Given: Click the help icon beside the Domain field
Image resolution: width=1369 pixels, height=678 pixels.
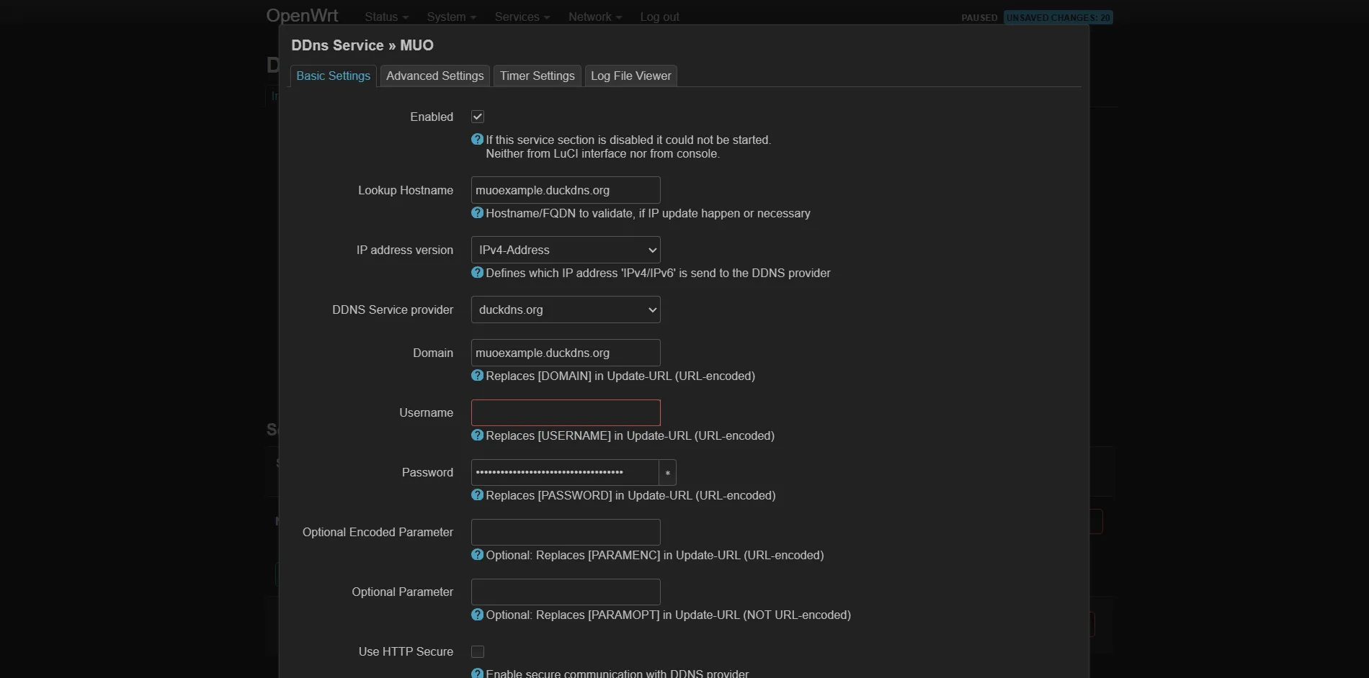Looking at the screenshot, I should click(477, 376).
